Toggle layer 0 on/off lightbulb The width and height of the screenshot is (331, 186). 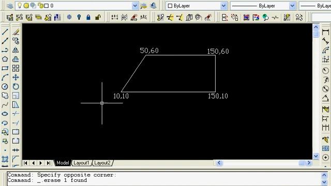point(20,6)
